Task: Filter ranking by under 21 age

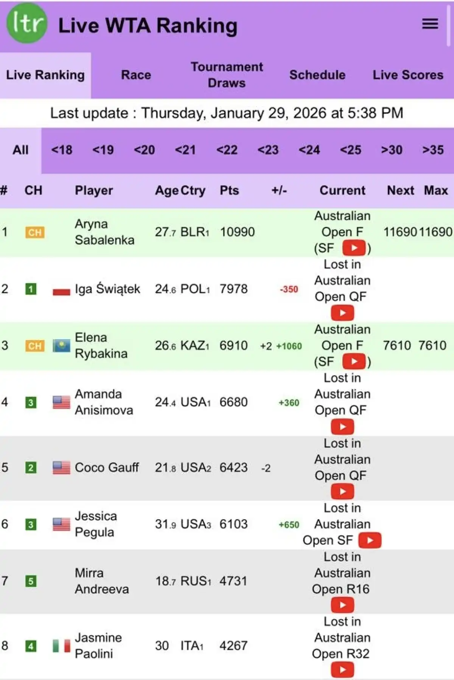Action: click(x=185, y=150)
